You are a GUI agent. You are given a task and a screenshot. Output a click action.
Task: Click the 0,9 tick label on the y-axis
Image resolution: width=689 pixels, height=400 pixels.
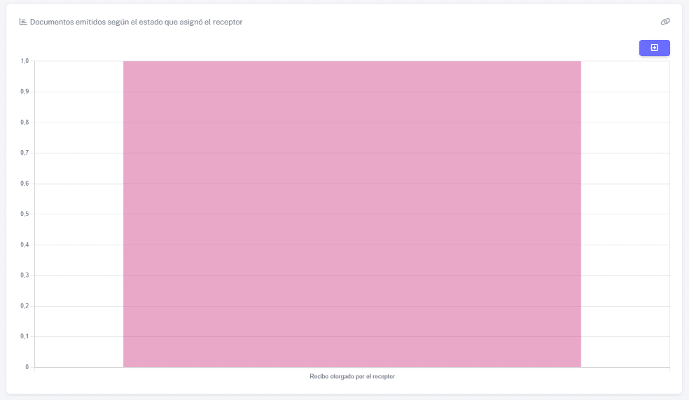coord(25,92)
